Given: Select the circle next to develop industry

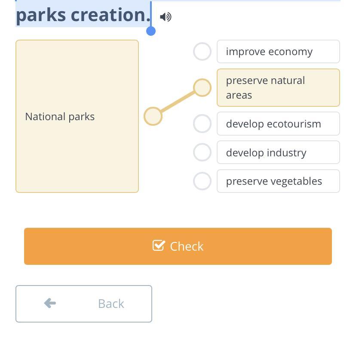Looking at the screenshot, I should (x=202, y=152).
